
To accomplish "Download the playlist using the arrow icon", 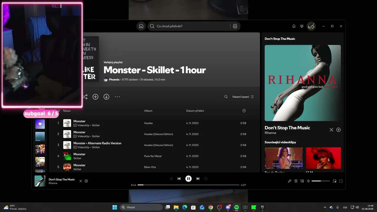I will [x=106, y=97].
